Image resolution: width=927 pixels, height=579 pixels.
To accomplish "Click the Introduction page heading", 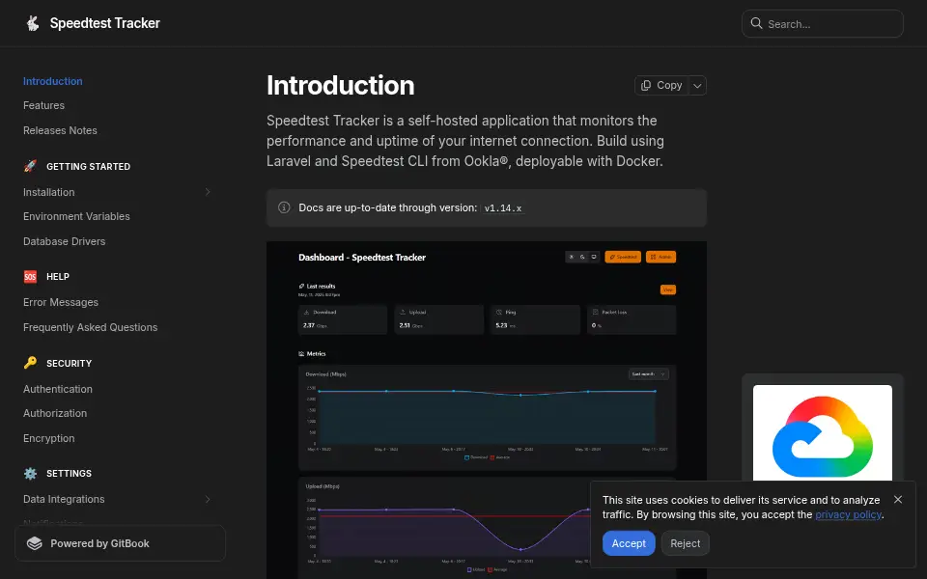I will point(341,86).
